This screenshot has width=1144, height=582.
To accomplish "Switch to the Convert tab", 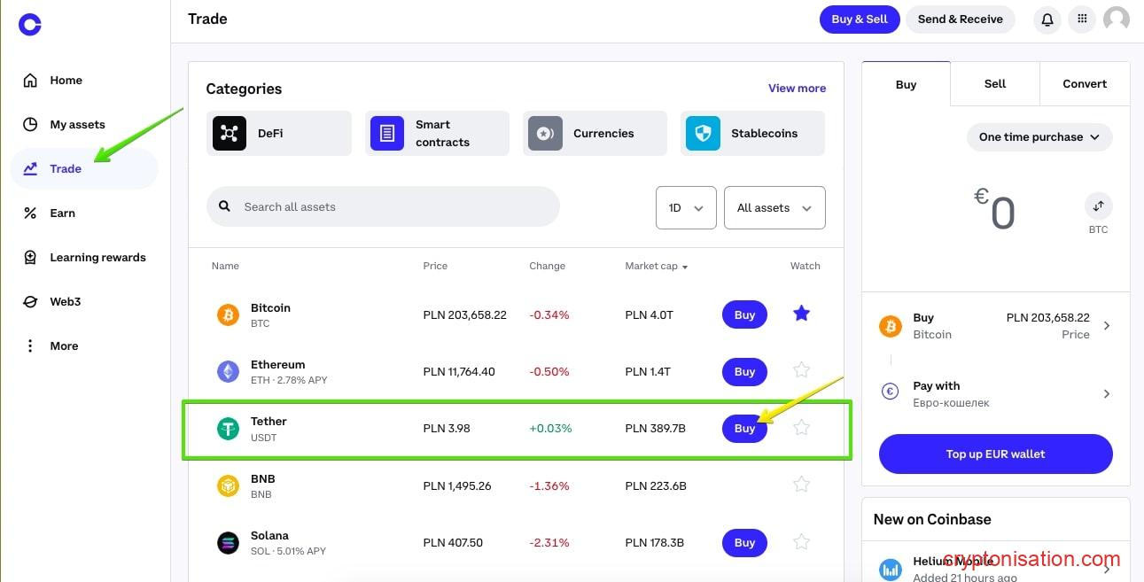I will (x=1084, y=83).
